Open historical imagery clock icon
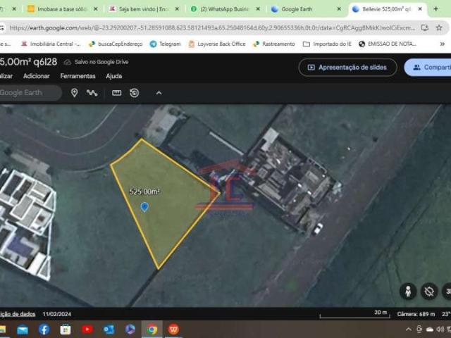This screenshot has height=338, width=451. [x=134, y=93]
